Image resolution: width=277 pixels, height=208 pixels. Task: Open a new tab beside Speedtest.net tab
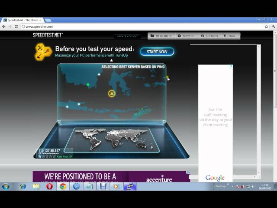coord(48,20)
